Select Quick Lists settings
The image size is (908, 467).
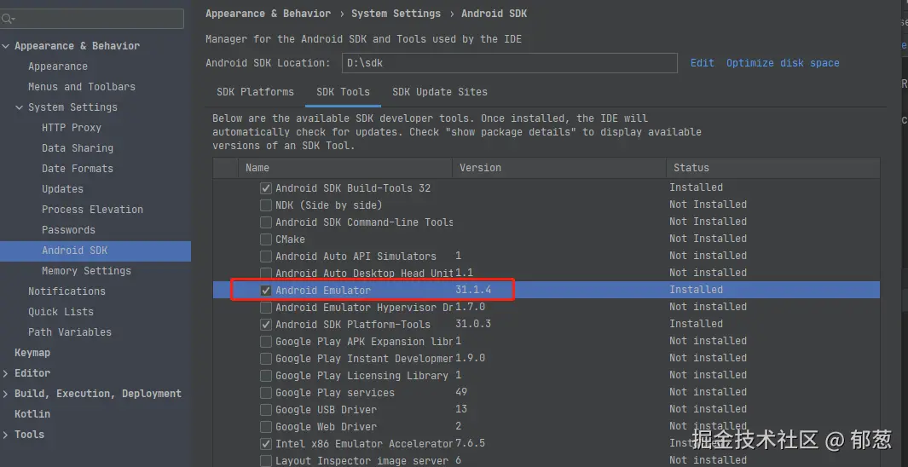[61, 312]
